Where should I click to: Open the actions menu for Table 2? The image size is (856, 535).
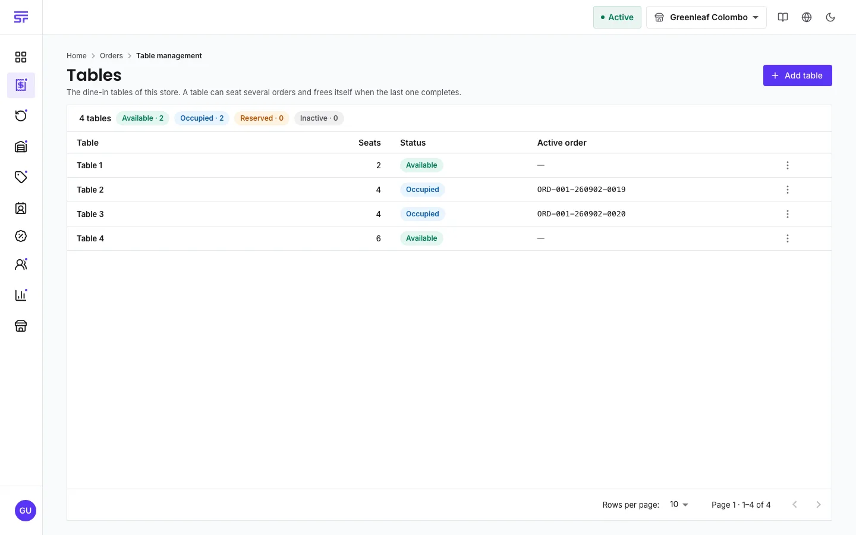click(x=788, y=190)
